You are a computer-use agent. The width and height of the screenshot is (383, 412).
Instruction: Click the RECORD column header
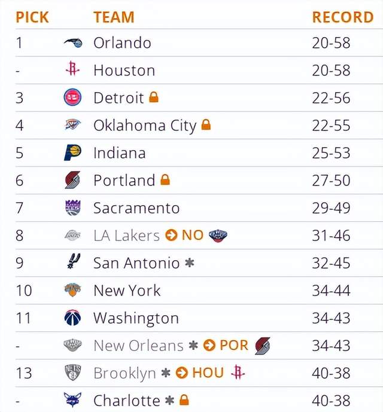[343, 17]
